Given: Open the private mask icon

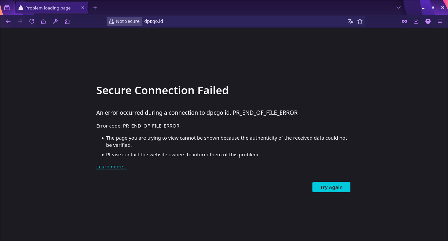Looking at the screenshot, I should point(404,21).
